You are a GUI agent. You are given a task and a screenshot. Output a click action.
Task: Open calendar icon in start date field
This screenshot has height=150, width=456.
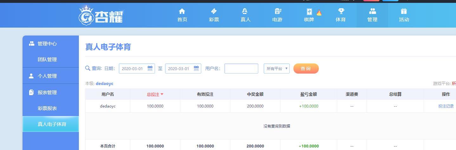(150, 68)
